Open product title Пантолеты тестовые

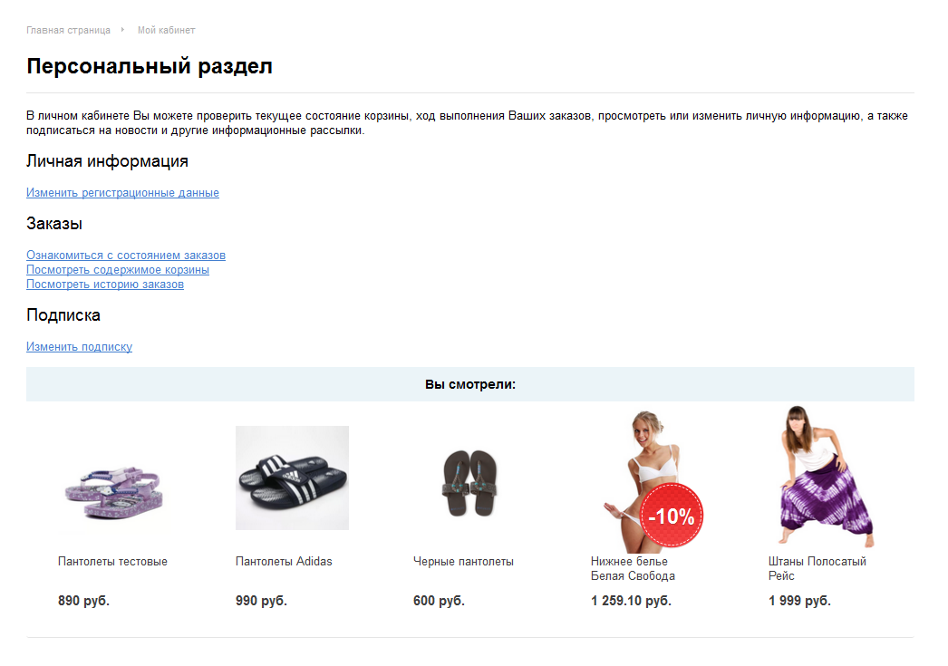pos(112,562)
